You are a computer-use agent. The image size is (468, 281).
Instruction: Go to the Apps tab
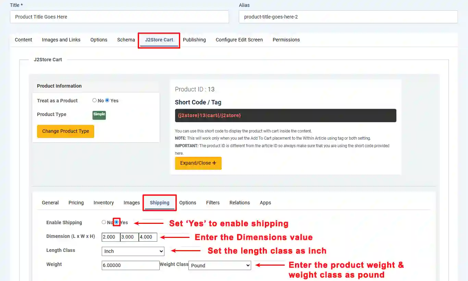pyautogui.click(x=266, y=203)
